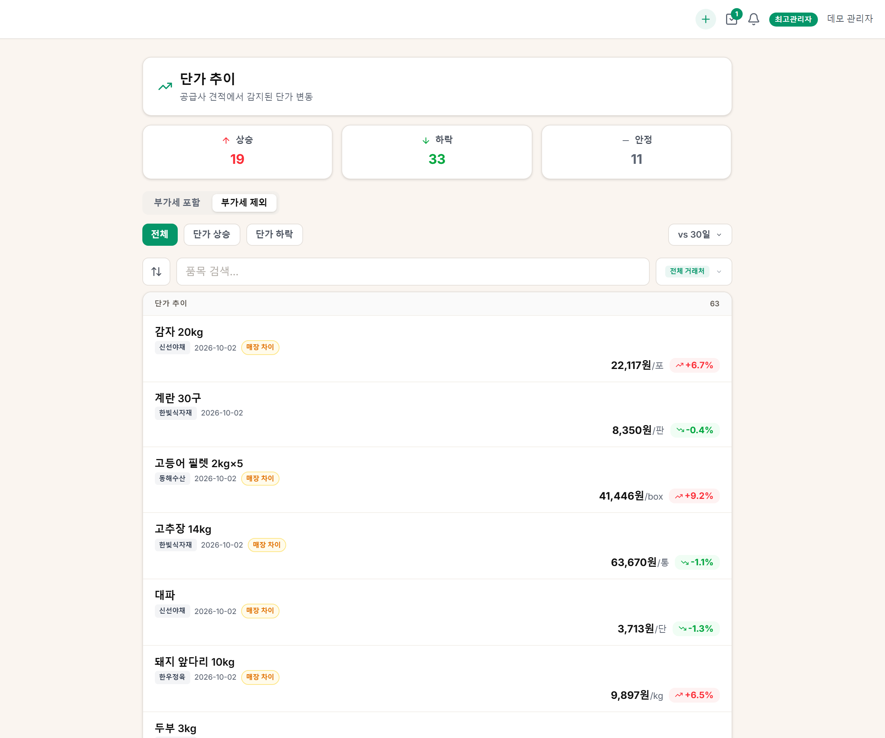885x738 pixels.
Task: Open the 전체 거래처 supplier dropdown
Action: click(694, 272)
